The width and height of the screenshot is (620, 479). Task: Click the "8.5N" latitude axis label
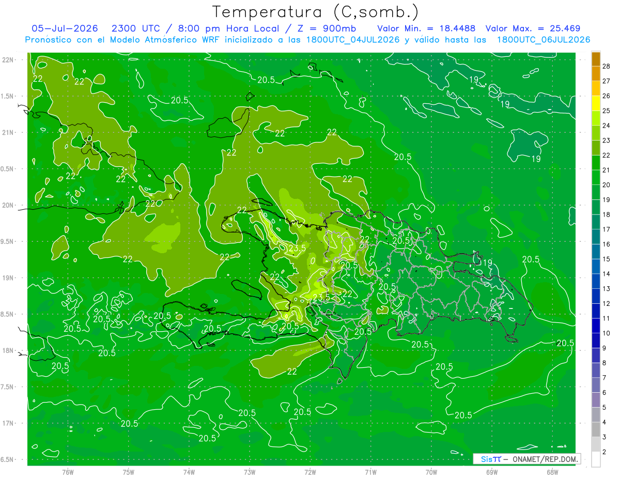pyautogui.click(x=8, y=314)
